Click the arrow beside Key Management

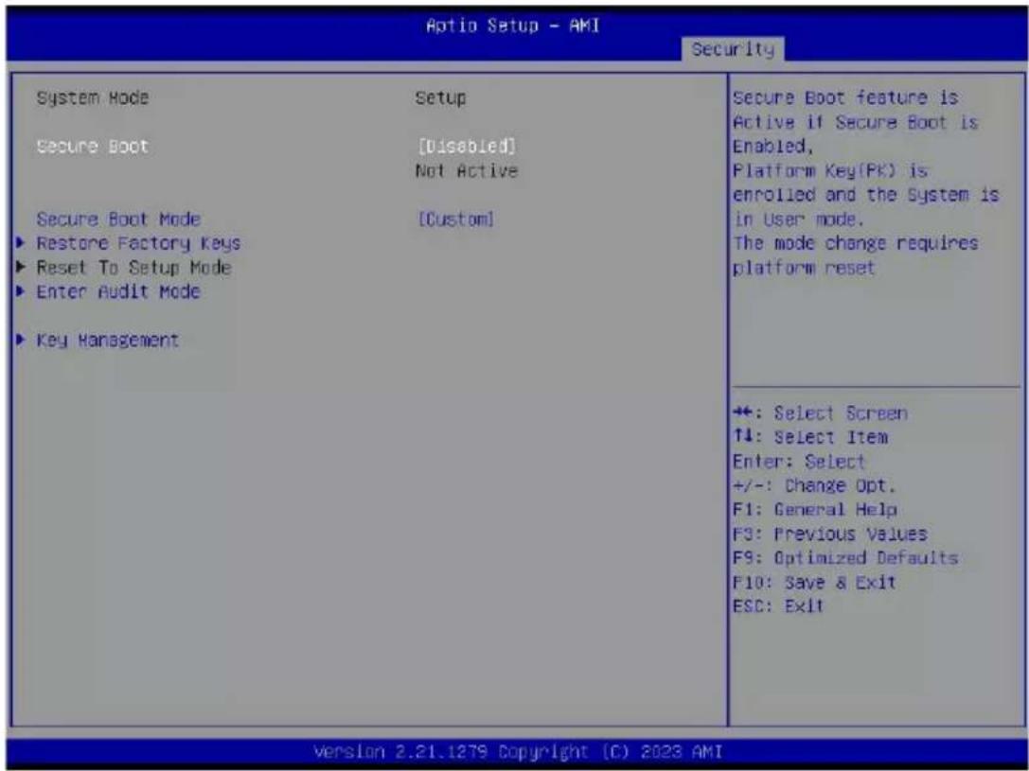point(22,340)
